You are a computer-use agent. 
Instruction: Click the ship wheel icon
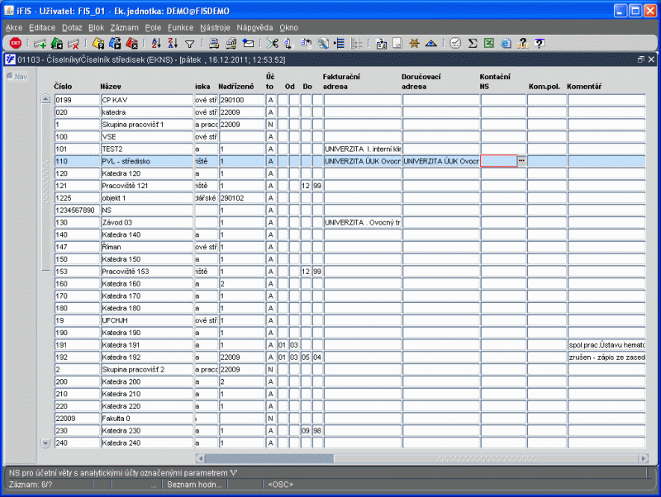click(415, 43)
